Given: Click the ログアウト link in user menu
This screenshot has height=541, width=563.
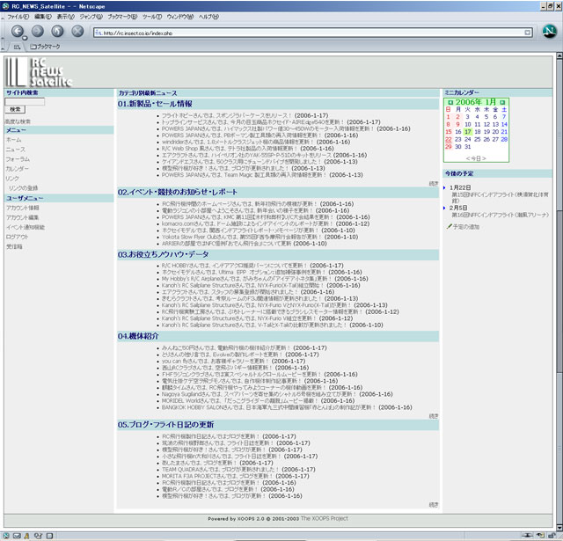Looking at the screenshot, I should [x=17, y=237].
